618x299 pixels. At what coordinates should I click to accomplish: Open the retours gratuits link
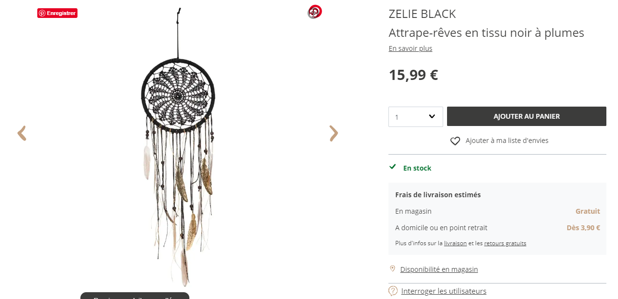505,243
